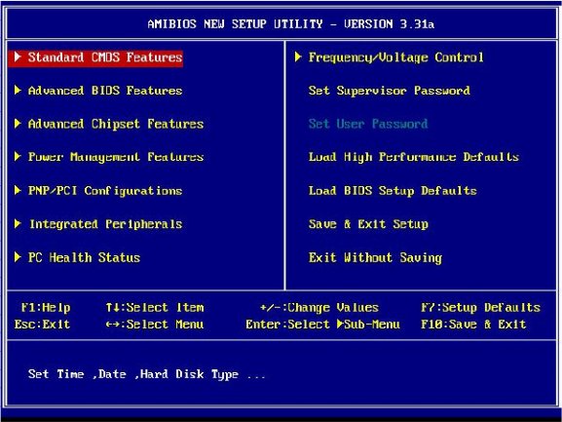Select PNP/PCI Configurations entry
562x422 pixels.
[x=105, y=191]
